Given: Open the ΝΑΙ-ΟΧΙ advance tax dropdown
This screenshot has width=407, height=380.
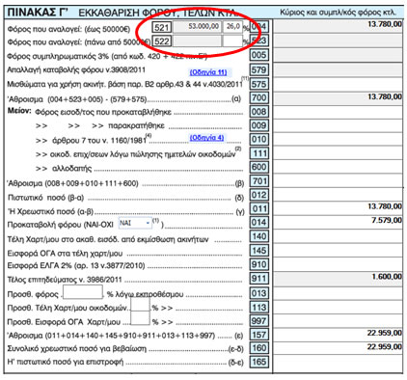Looking at the screenshot, I should point(135,223).
